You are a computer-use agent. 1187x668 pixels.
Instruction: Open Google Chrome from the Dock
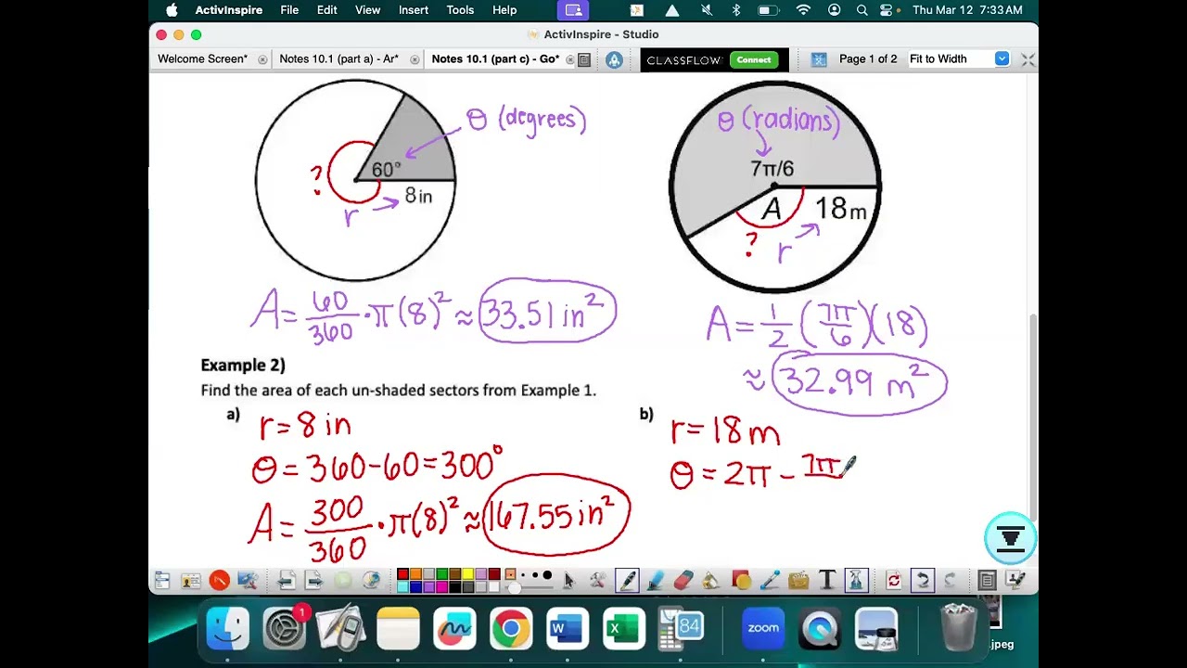[x=511, y=630]
